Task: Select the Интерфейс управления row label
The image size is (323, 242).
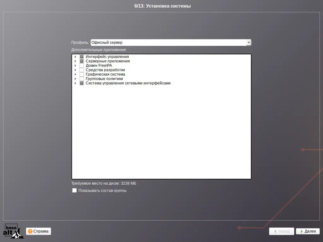Action: pos(107,57)
